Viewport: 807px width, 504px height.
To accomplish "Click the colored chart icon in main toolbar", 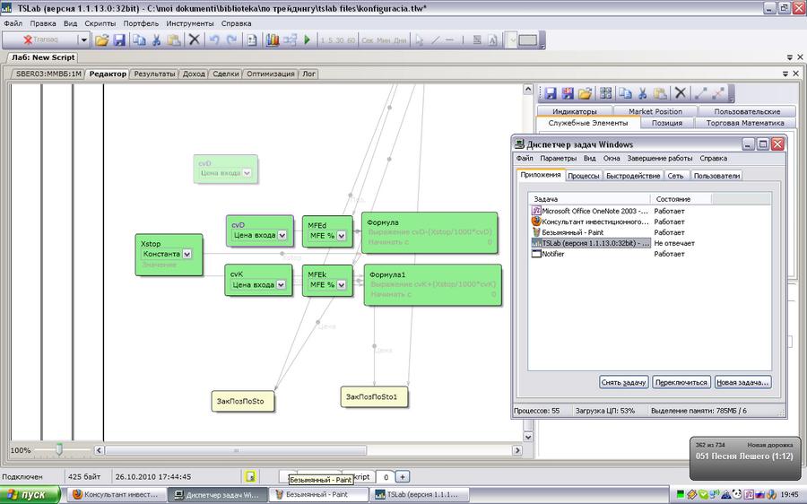I will [x=273, y=40].
